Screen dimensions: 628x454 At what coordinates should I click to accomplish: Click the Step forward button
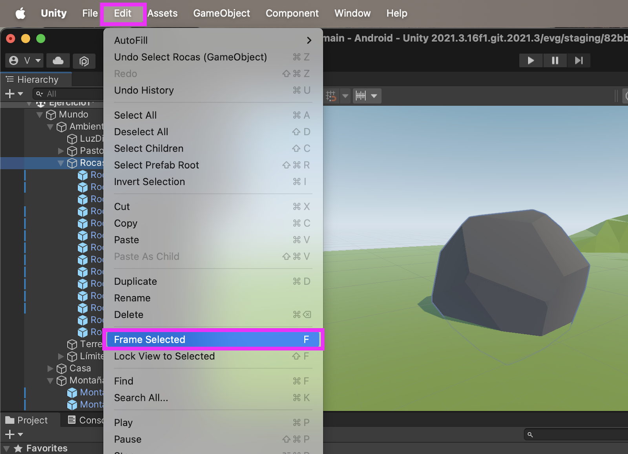(579, 60)
